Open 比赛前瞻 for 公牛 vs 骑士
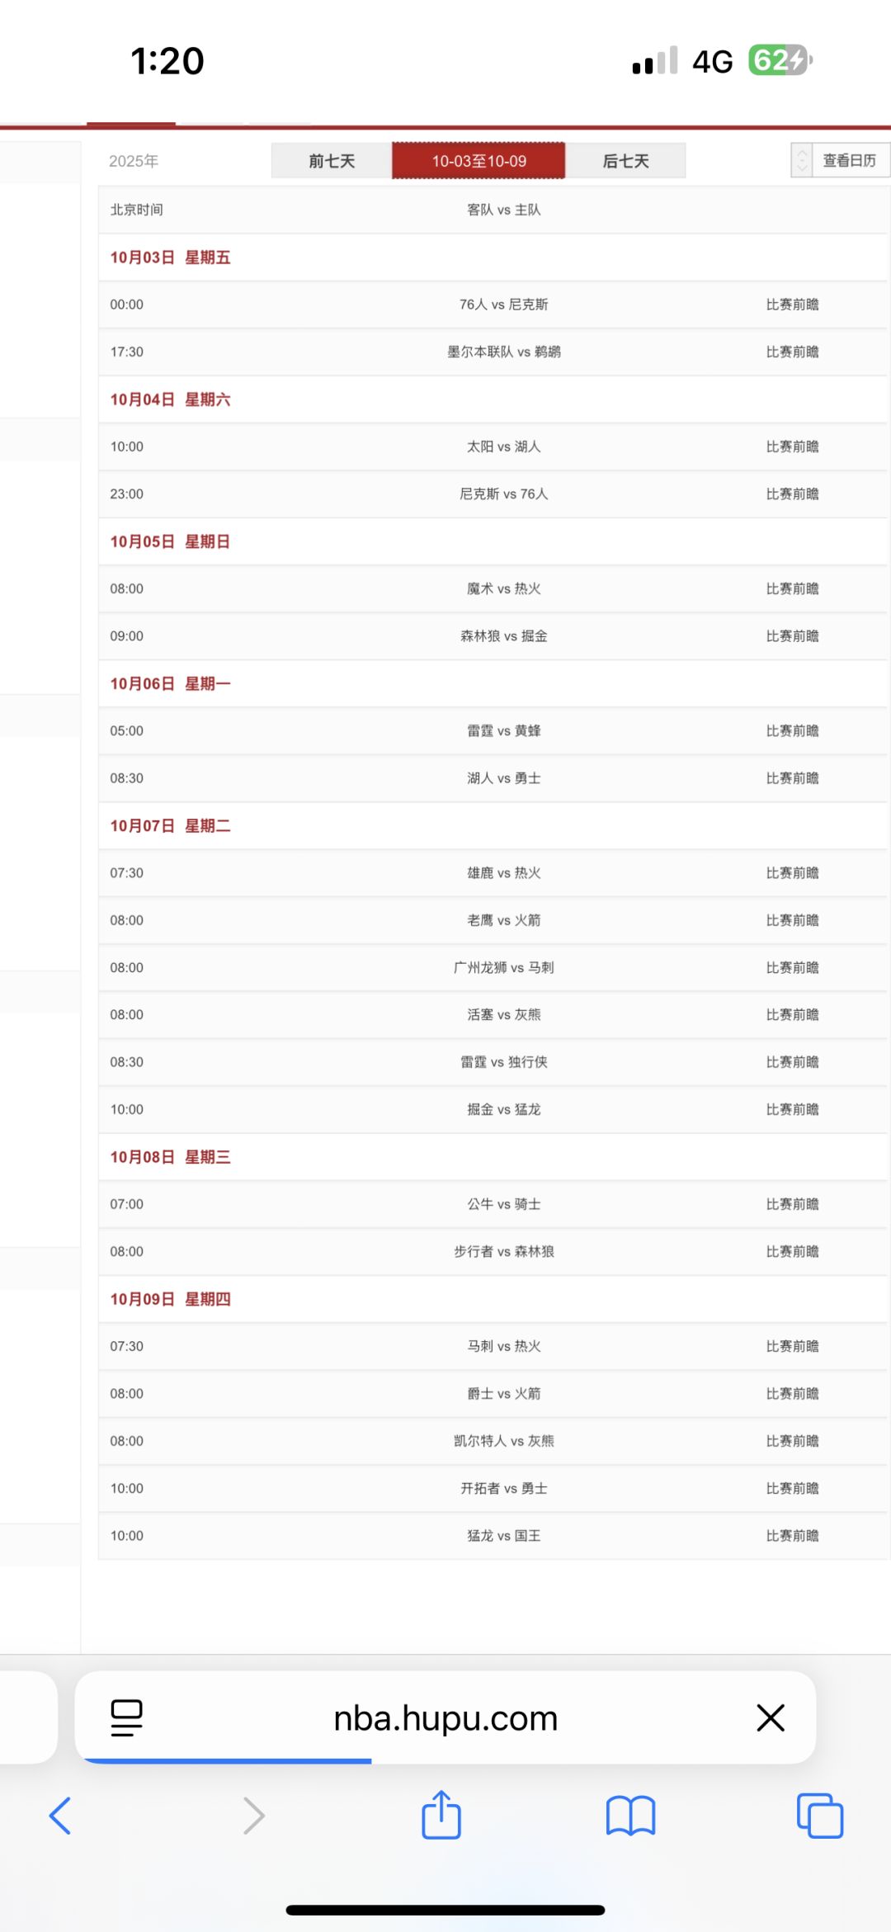Screen dimensions: 891x1932 coord(792,1204)
